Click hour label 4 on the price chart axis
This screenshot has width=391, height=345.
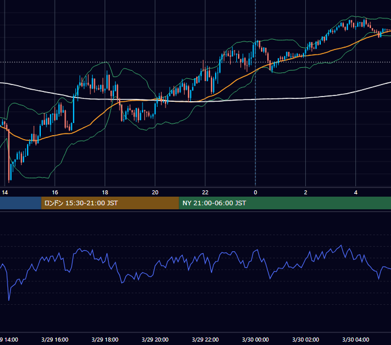click(355, 193)
